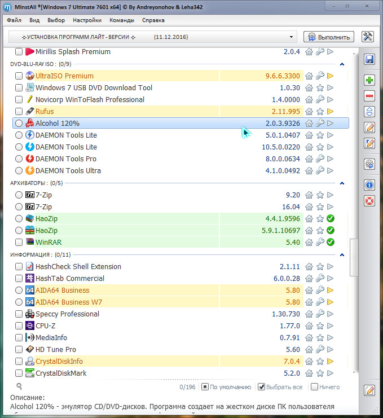Click the save floppy disk icon in sidebar
The height and width of the screenshot is (418, 383).
[369, 59]
